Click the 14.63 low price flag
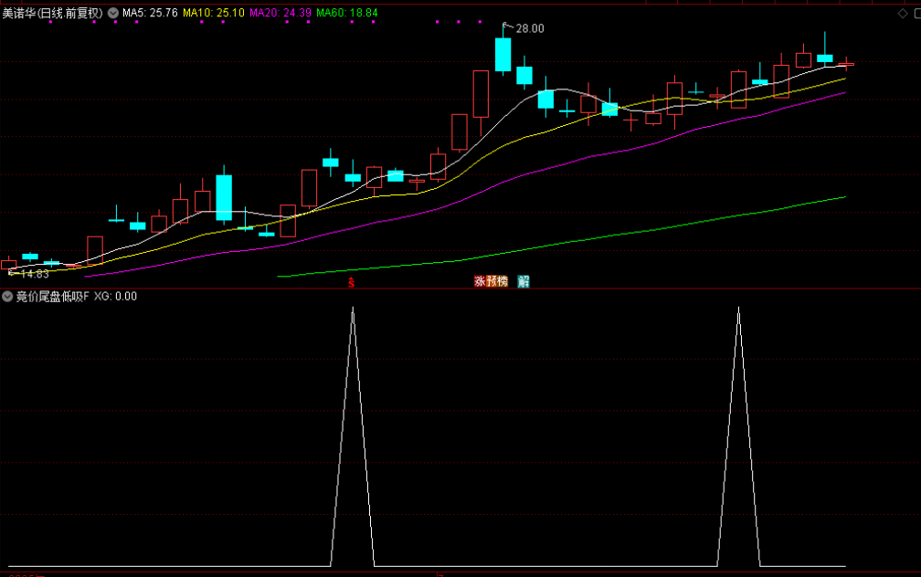 click(x=32, y=274)
